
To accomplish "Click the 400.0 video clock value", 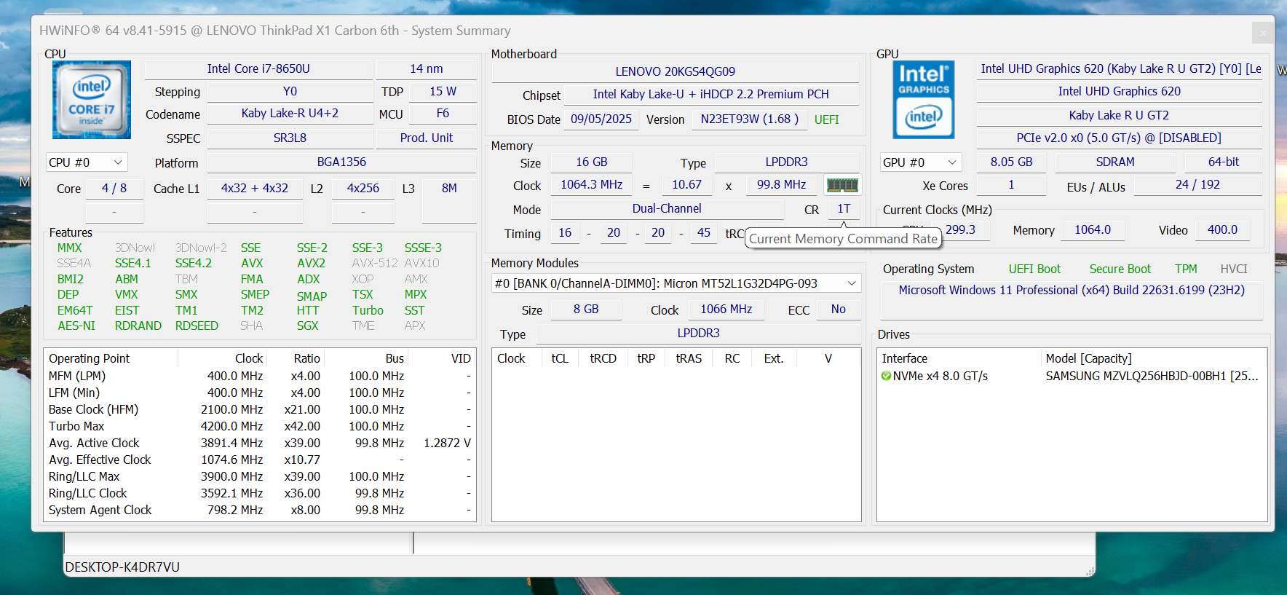I will tap(1222, 230).
